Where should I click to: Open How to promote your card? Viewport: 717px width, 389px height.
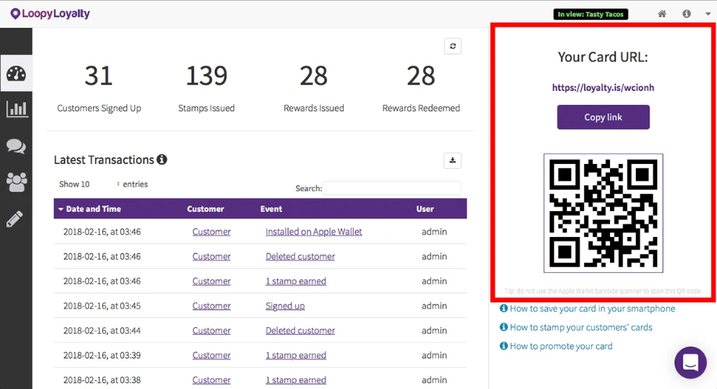pyautogui.click(x=561, y=346)
